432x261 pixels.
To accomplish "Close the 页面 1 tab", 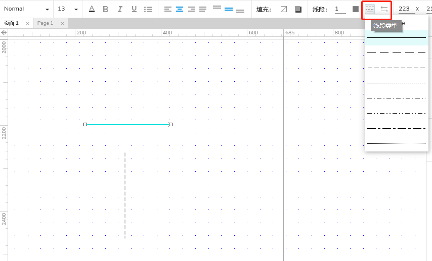I will [x=27, y=24].
